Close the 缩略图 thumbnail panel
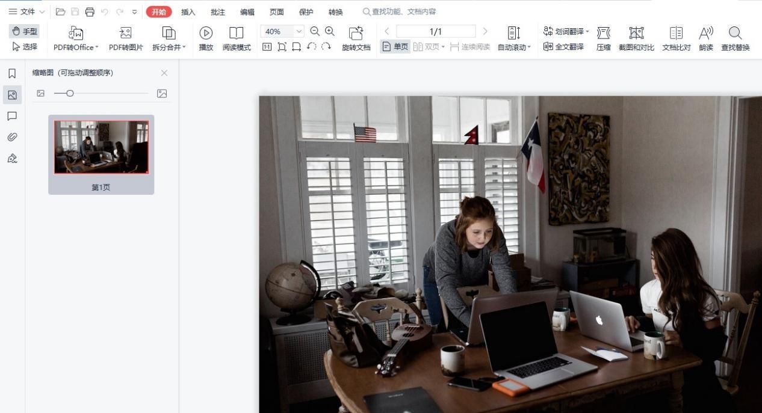762x413 pixels. pos(164,73)
